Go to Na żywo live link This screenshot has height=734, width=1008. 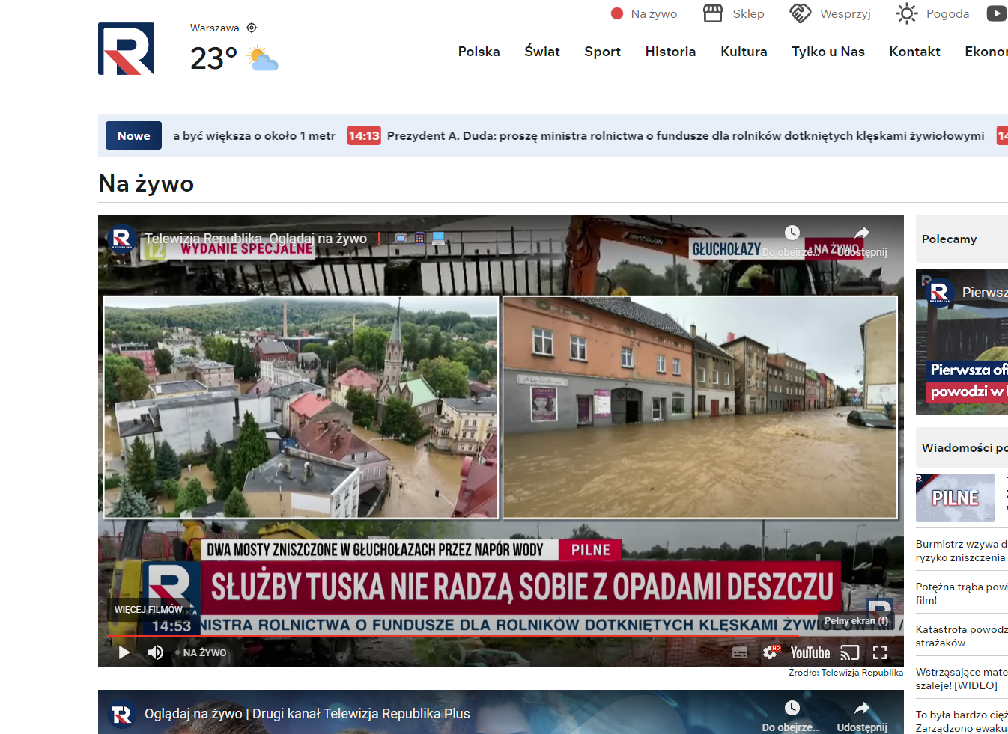644,13
